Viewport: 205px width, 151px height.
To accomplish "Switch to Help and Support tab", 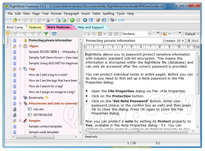I will [x=90, y=27].
